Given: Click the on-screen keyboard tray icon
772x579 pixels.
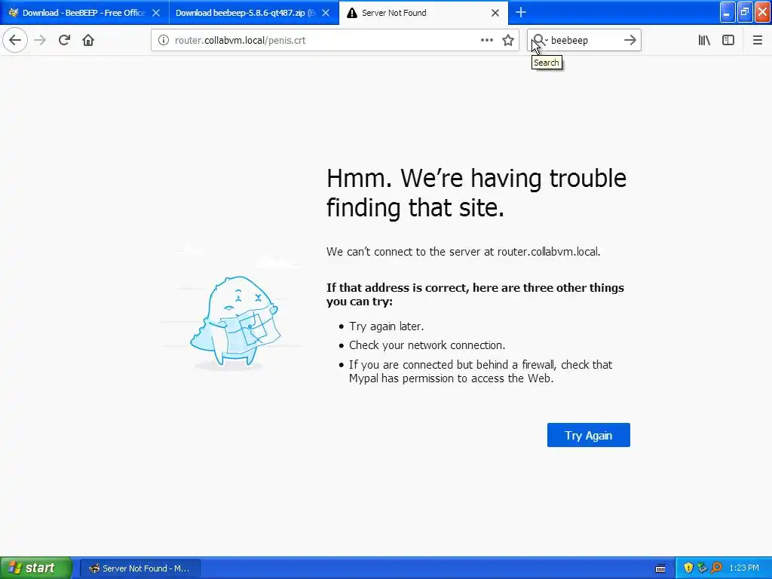Looking at the screenshot, I should pyautogui.click(x=660, y=568).
